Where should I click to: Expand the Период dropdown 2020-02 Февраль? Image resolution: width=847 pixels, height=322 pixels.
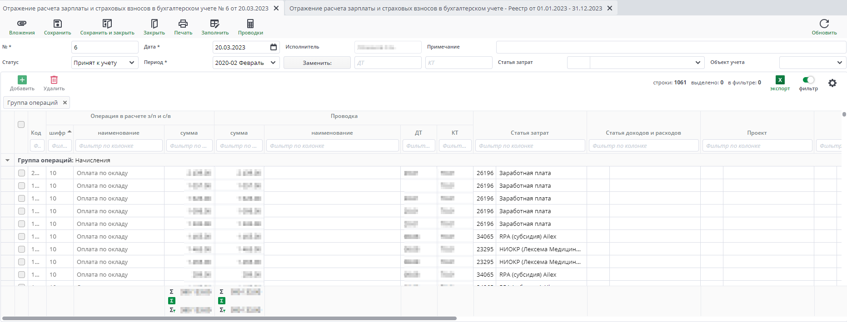(246, 63)
